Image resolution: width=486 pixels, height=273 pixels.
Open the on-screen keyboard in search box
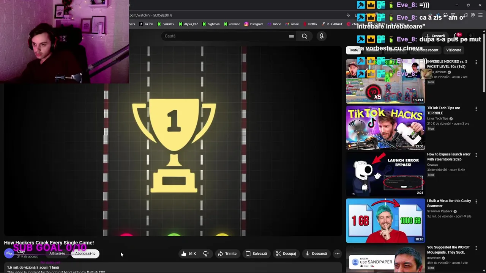click(291, 36)
